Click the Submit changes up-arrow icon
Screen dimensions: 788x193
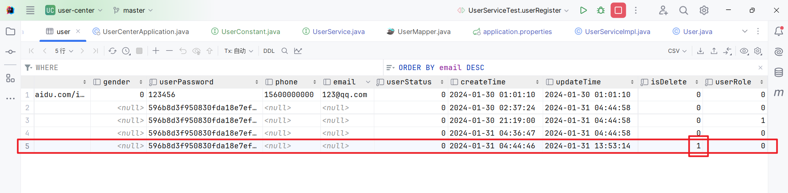[x=210, y=51]
